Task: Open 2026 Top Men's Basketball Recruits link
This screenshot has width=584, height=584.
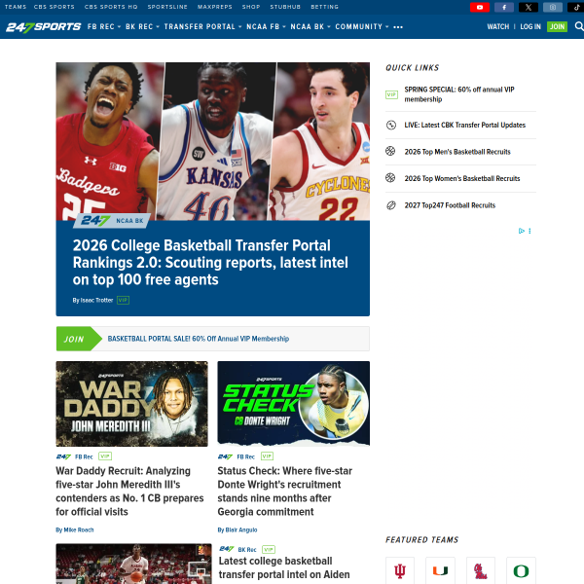Action: point(457,152)
